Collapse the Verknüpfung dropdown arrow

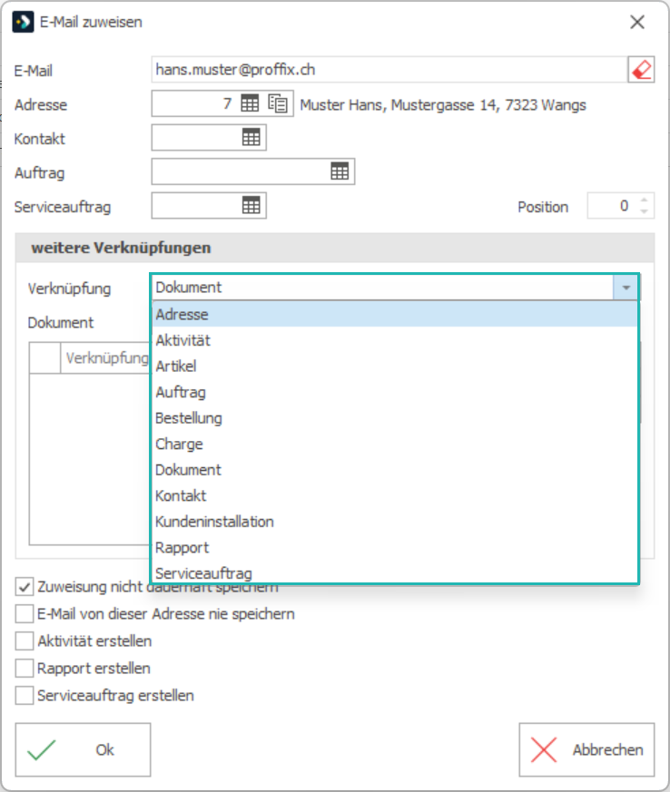pos(626,288)
